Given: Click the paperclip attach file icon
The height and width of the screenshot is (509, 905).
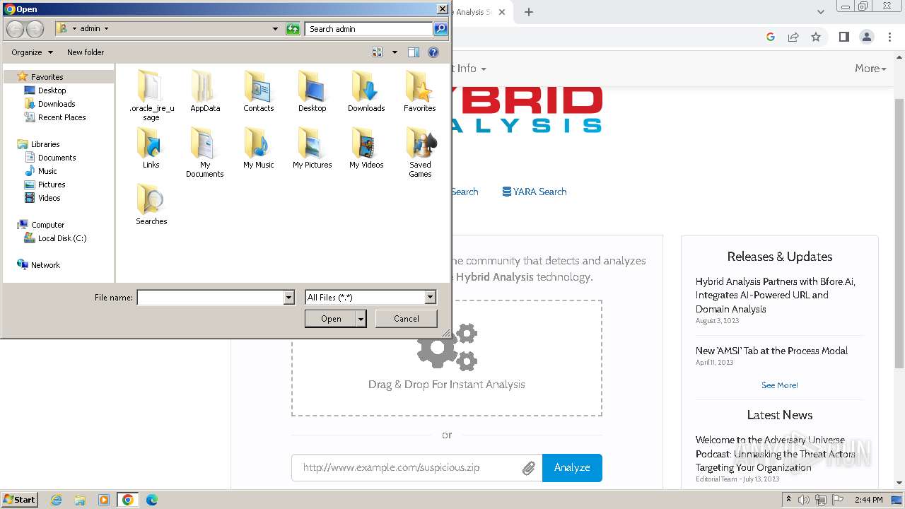Looking at the screenshot, I should pos(529,468).
